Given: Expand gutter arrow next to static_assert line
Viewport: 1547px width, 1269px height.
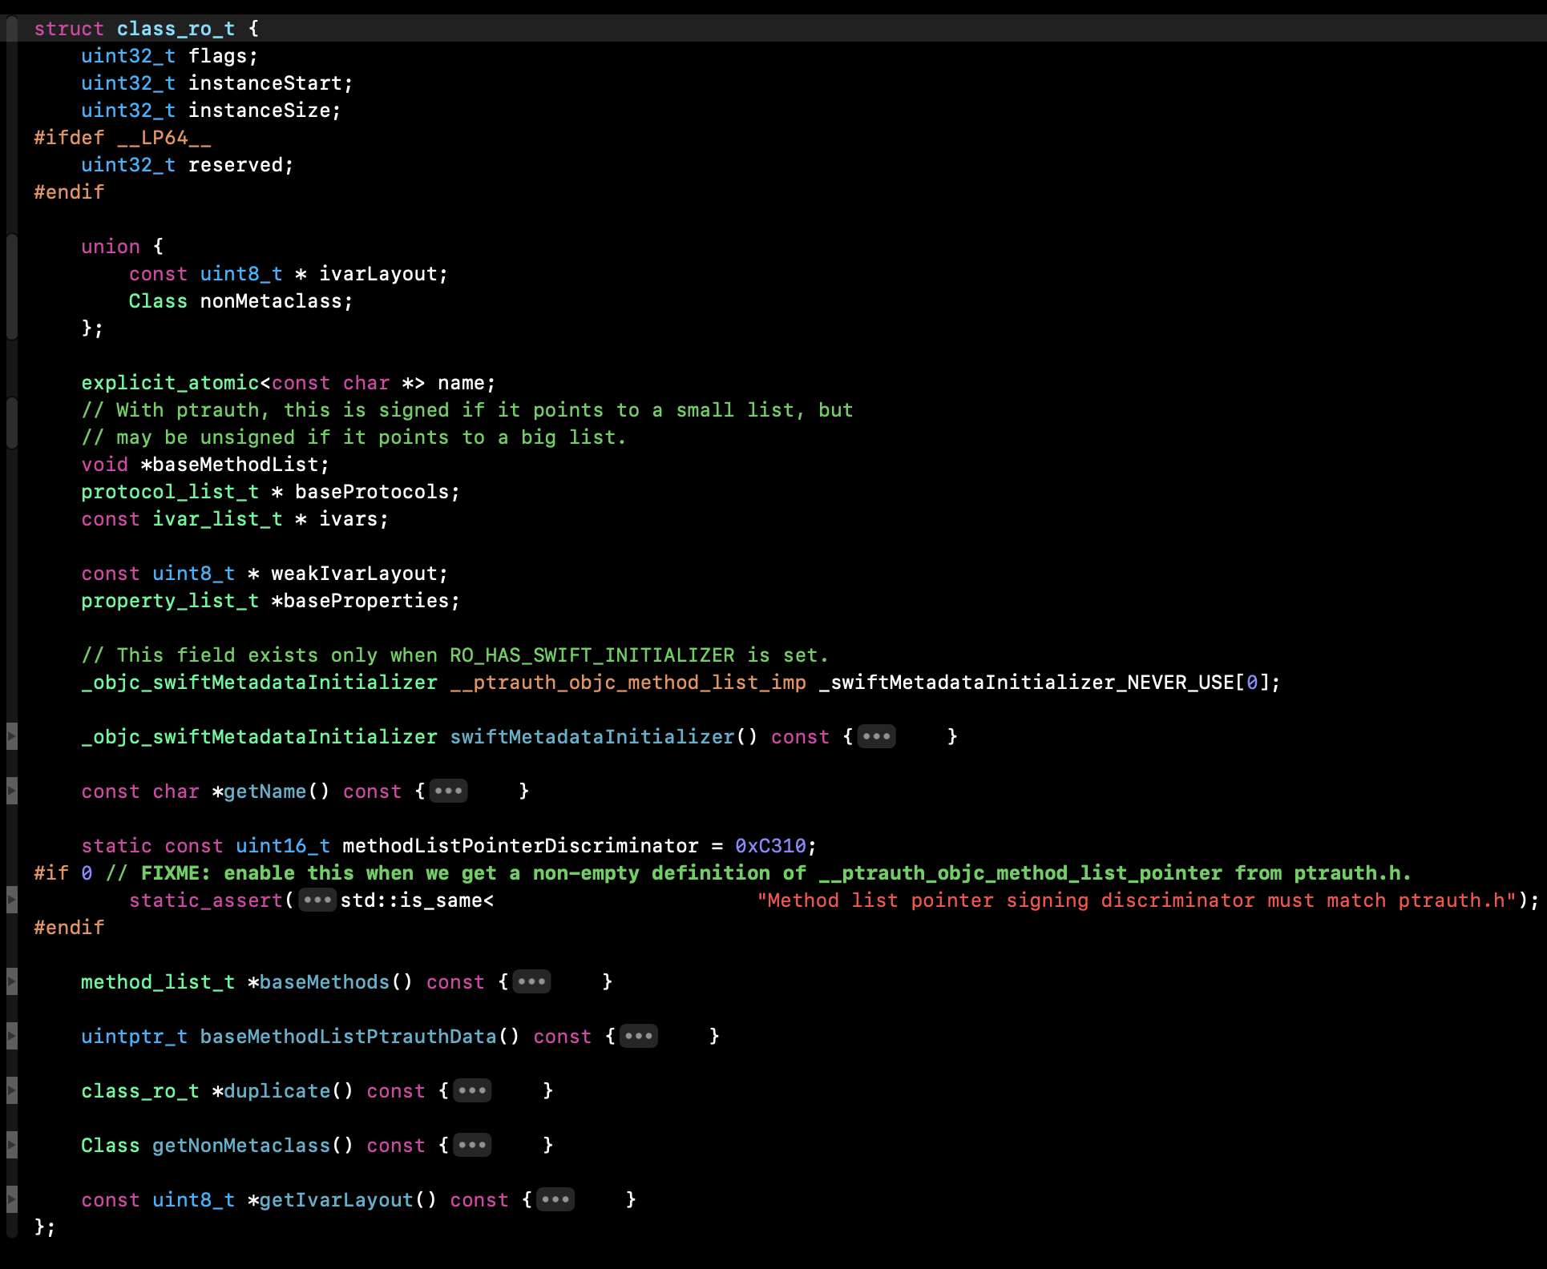Looking at the screenshot, I should [x=11, y=900].
